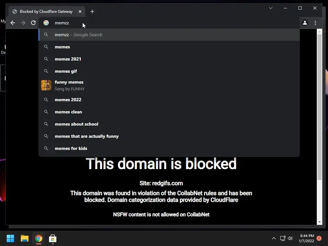Image resolution: width=328 pixels, height=246 pixels.
Task: Open the Windows Start menu
Action: (10, 238)
